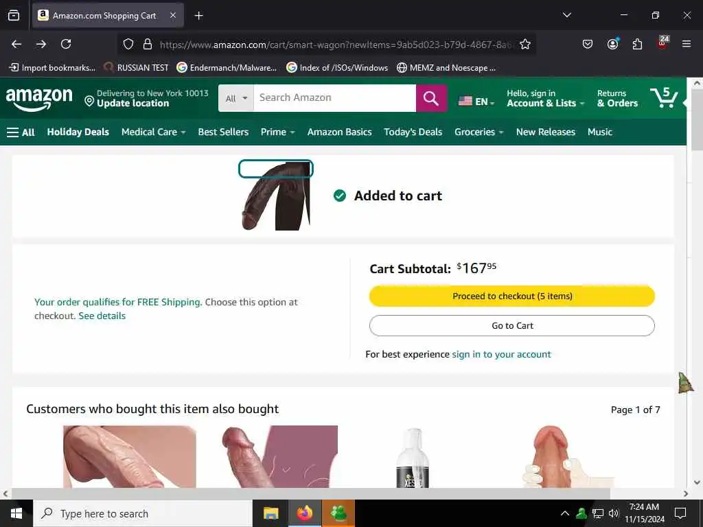This screenshot has width=703, height=527.
Task: Click Update location for delivery
Action: coord(133,104)
